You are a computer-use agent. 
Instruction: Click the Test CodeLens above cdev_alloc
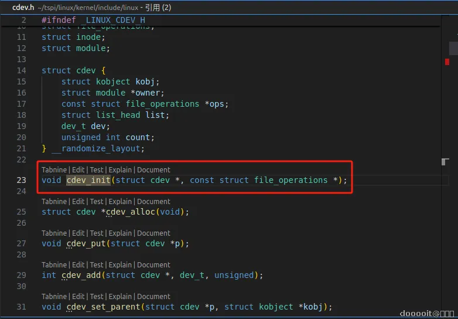pos(97,202)
